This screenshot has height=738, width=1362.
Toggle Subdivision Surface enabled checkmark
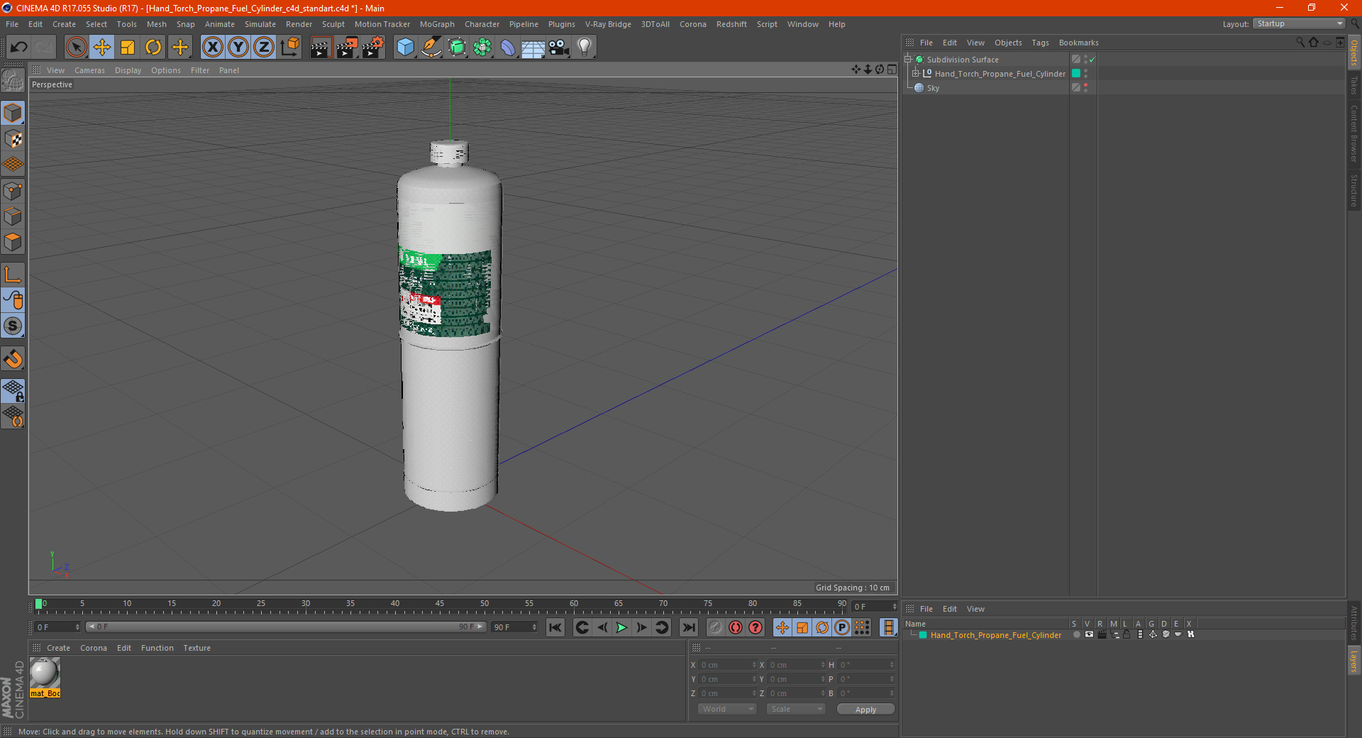[1092, 60]
